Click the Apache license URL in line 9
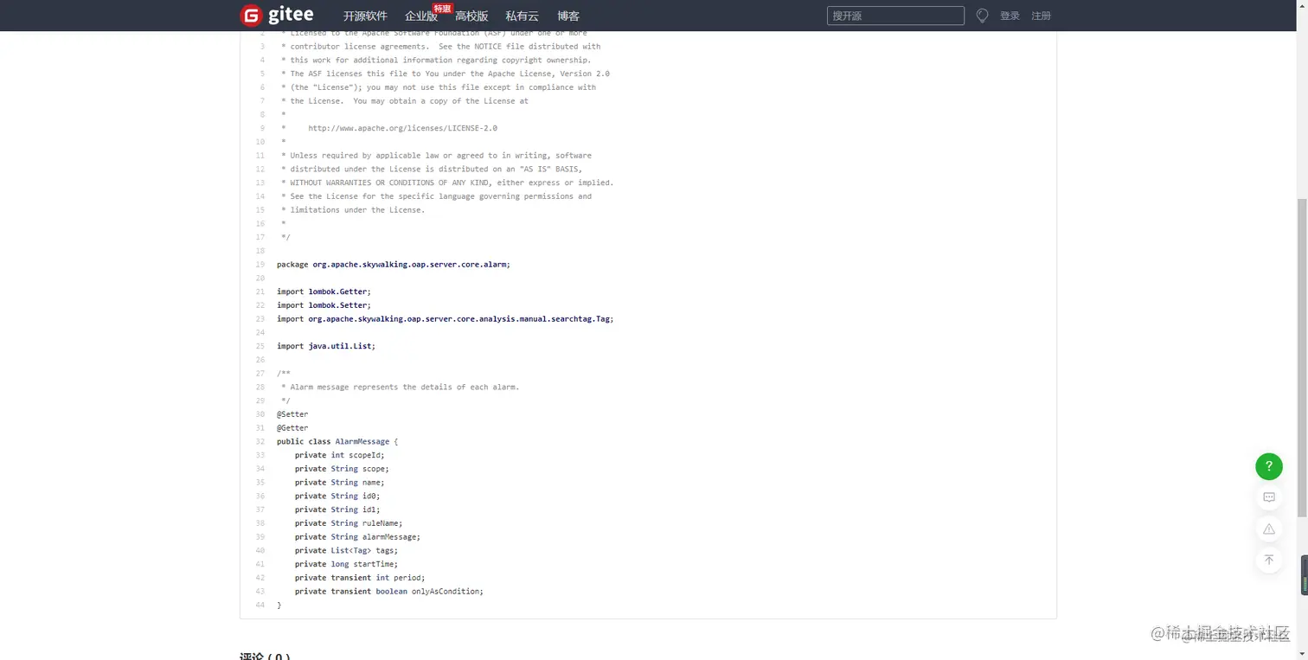Screen dimensions: 1308x660 click(402, 128)
